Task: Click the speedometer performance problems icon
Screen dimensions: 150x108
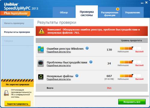Action: (x=40, y=63)
